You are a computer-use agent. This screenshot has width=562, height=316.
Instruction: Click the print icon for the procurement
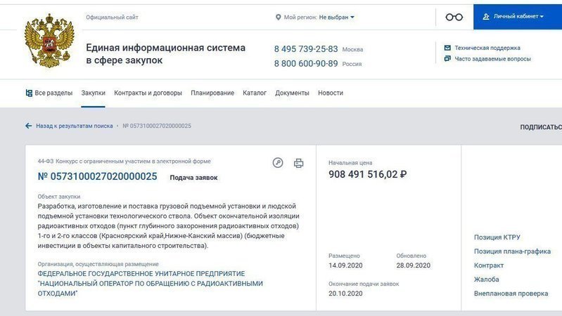point(298,163)
